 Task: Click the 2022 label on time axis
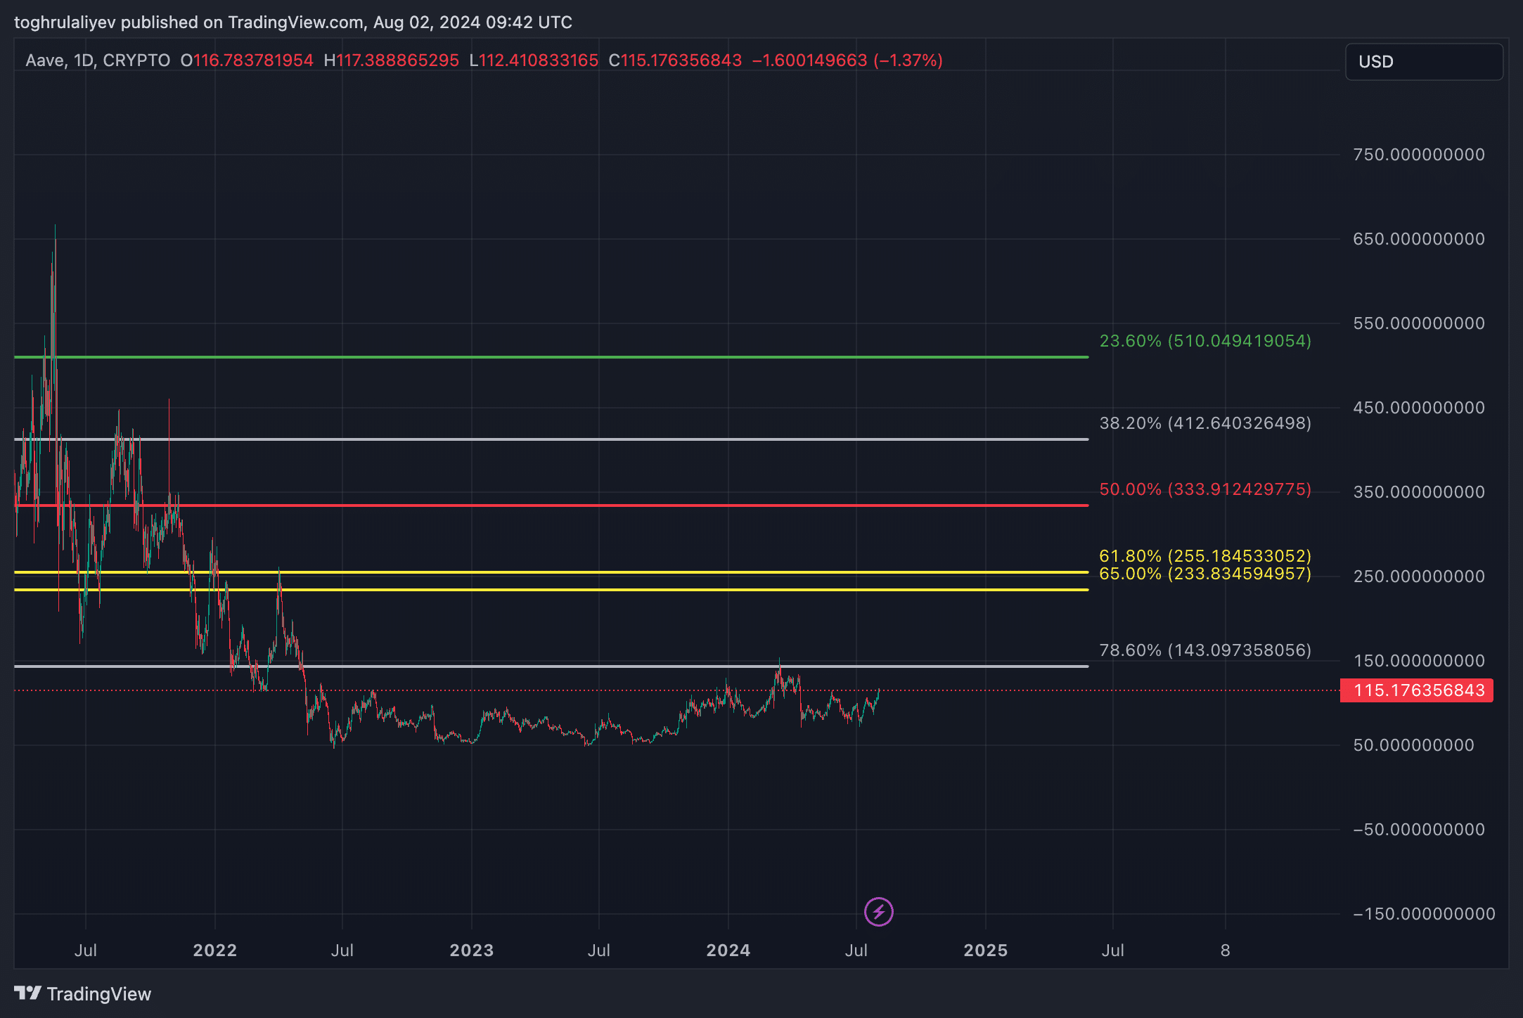(215, 951)
